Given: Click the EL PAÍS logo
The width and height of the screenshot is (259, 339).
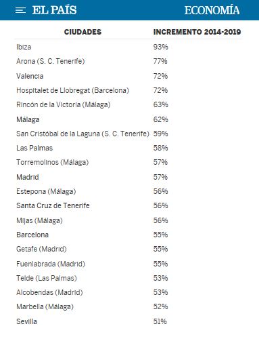Looking at the screenshot, I should click(x=54, y=10).
